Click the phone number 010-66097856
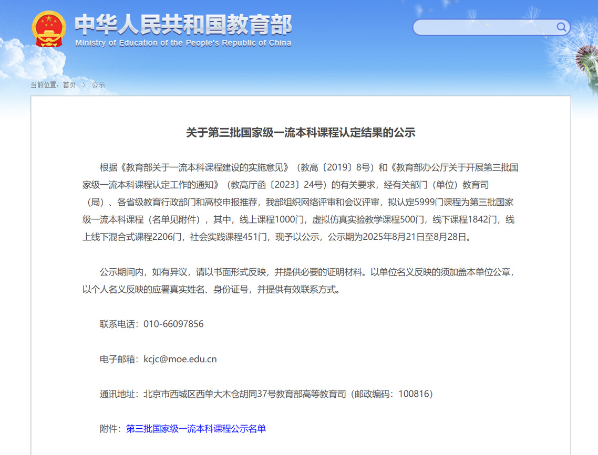Image resolution: width=598 pixels, height=455 pixels. pos(173,324)
